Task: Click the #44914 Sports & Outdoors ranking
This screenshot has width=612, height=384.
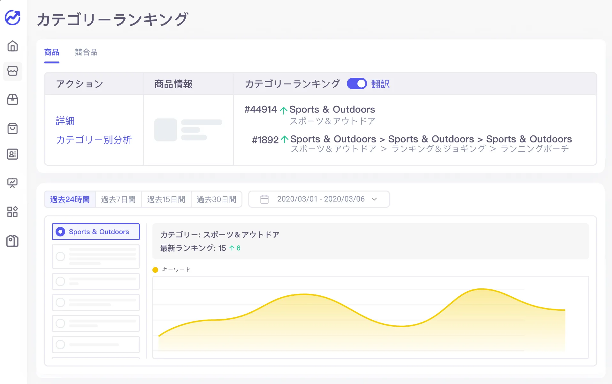Action: [x=310, y=110]
